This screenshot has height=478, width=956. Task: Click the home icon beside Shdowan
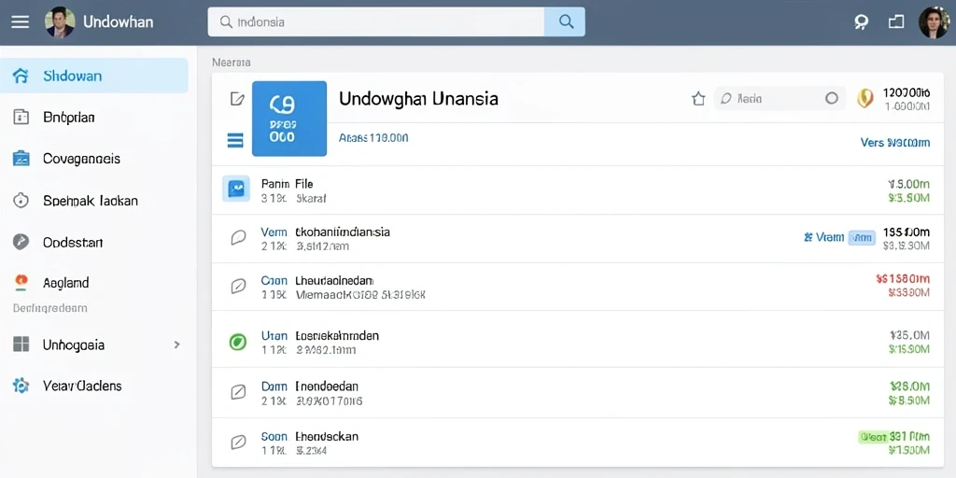[21, 77]
